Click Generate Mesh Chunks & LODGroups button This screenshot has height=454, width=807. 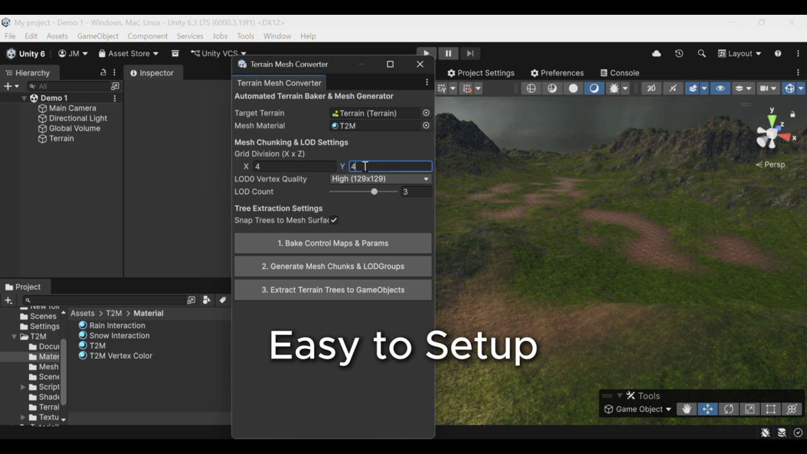click(333, 266)
